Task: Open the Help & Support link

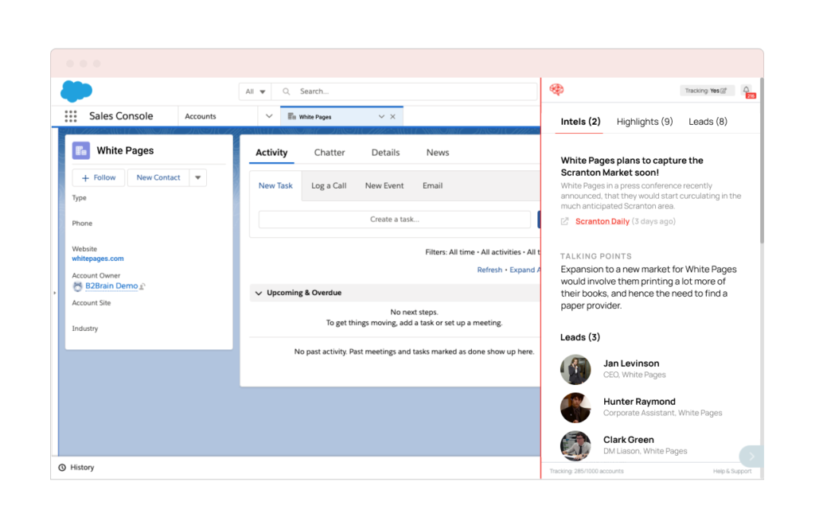Action: click(732, 472)
